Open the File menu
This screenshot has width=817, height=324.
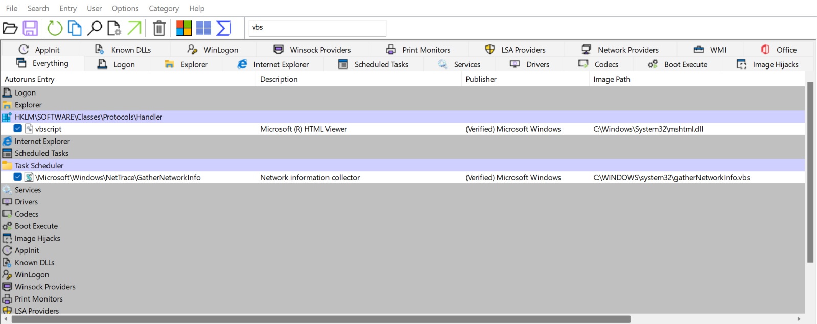coord(12,8)
